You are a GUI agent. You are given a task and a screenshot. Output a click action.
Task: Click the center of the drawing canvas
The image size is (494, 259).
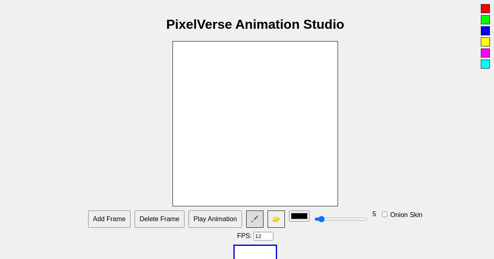click(x=255, y=124)
